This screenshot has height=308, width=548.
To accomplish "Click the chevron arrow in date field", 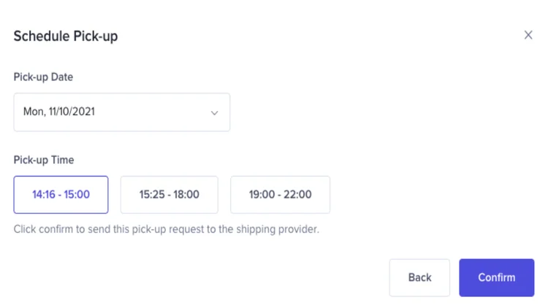I will pos(214,113).
